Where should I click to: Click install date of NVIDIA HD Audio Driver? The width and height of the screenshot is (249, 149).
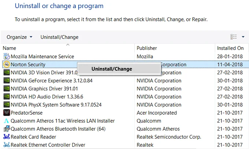click(x=230, y=97)
